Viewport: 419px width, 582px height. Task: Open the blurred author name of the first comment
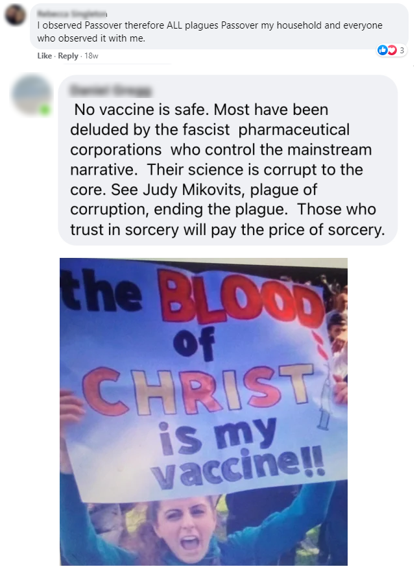click(x=72, y=14)
